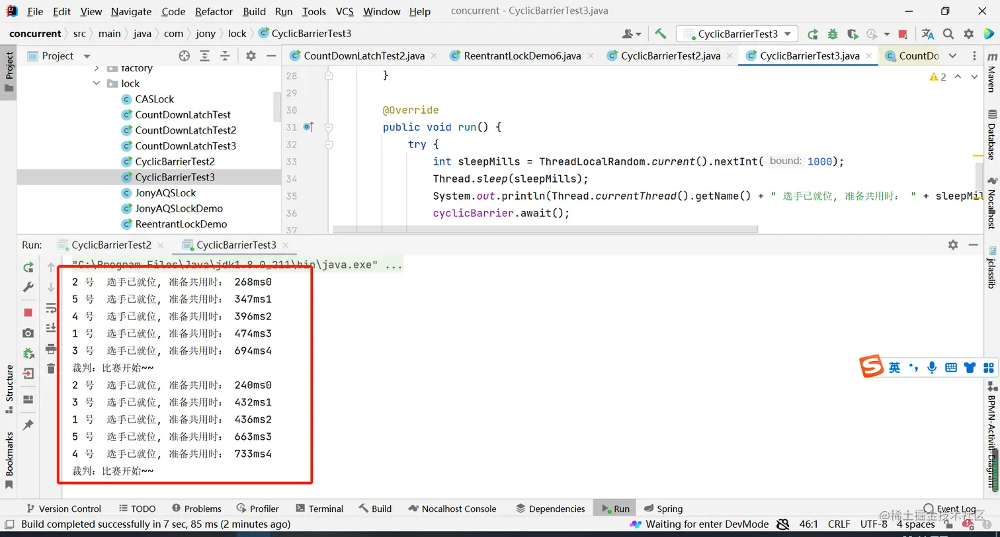
Task: Dump threads with the camera icon
Action: click(28, 333)
